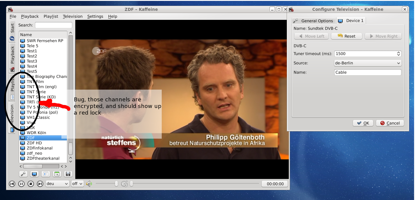Open the subtitle dropdown showing off
The image size is (415, 200).
[x=77, y=184]
